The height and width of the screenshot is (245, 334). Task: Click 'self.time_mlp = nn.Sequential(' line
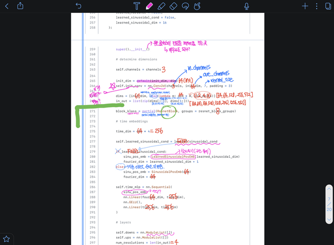click(x=144, y=187)
